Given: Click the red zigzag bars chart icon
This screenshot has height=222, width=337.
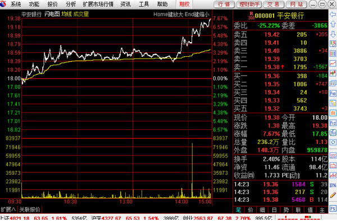Looking at the screenshot, I should click(333, 175).
